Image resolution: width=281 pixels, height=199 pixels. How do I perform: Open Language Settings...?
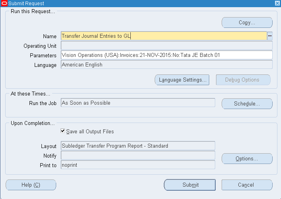183,80
